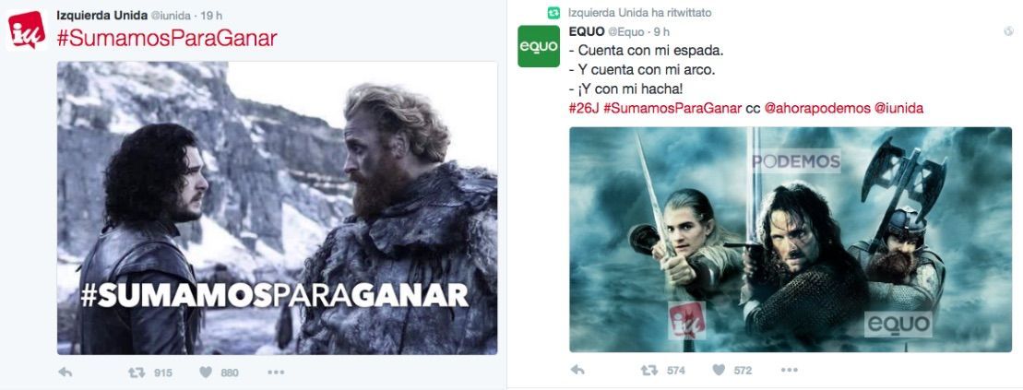This screenshot has width=1023, height=390.
Task: Reply to the EQUO tweet
Action: pos(577,370)
